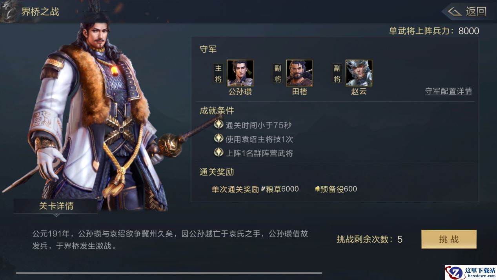
Task: Switch to the 关卡详情 tab
Action: [x=56, y=206]
